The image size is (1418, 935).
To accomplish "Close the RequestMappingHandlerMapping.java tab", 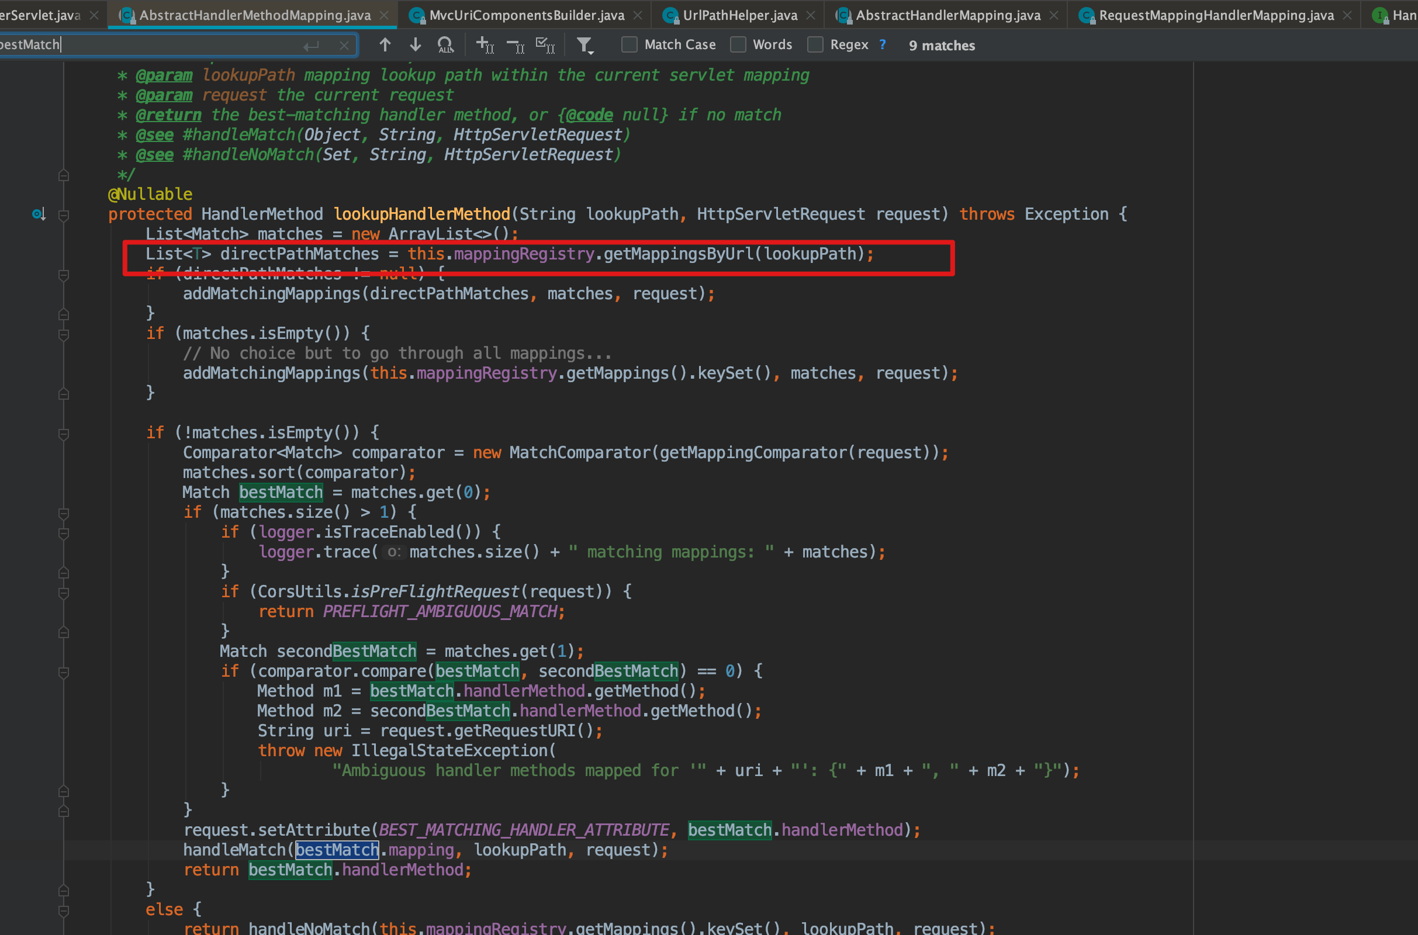I will 1347,15.
